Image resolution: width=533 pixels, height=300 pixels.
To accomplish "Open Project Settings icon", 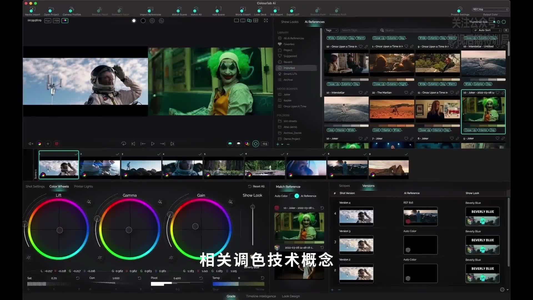I will [x=460, y=11].
